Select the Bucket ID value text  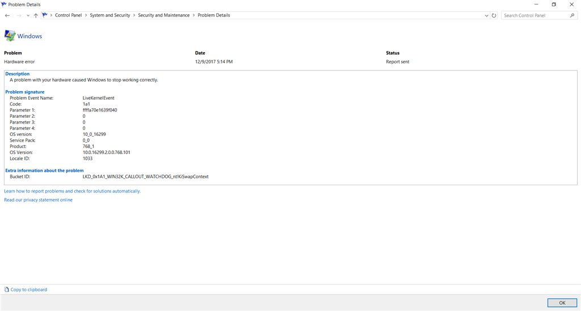point(146,177)
